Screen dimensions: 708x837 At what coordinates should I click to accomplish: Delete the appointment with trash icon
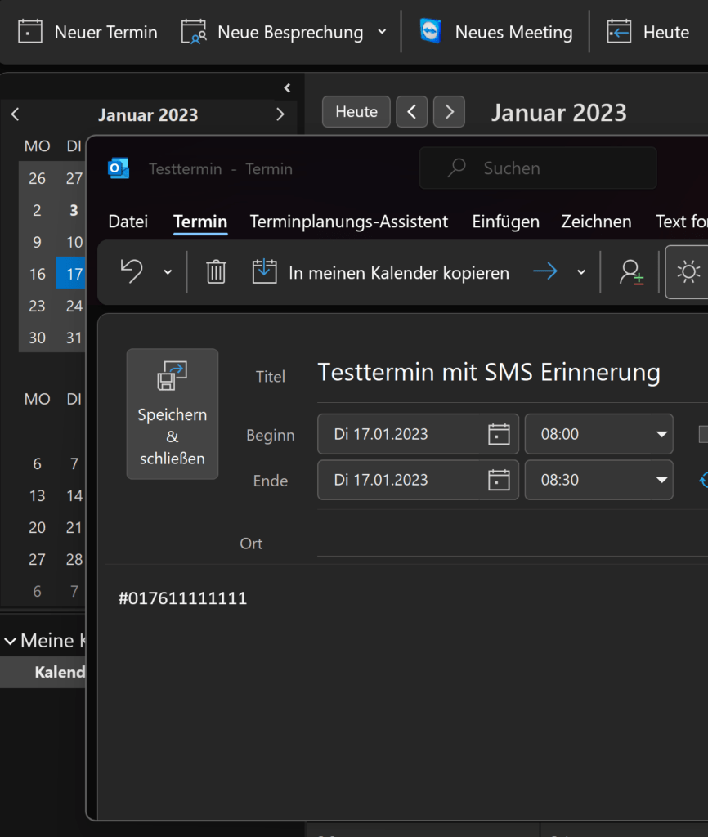coord(216,271)
